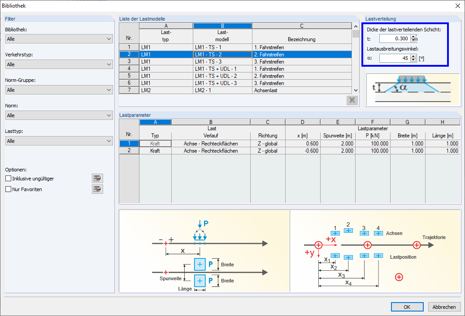Screen dimensions: 465x316
Task: Click row number 2 header in Lastparameter table
Action: (129, 150)
